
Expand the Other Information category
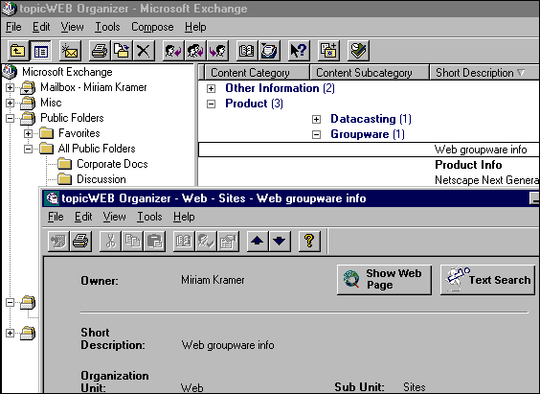pos(211,88)
